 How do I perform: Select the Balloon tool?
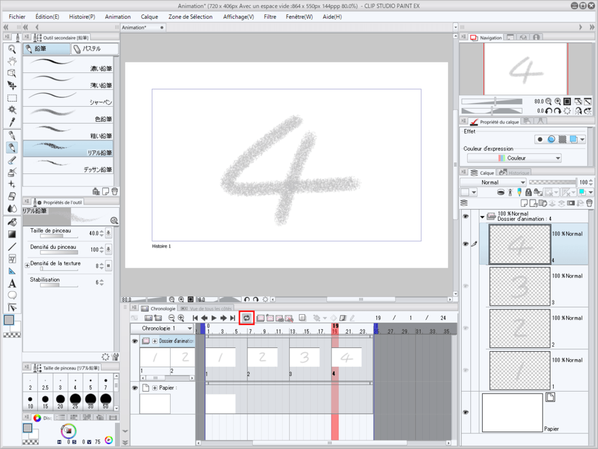(x=12, y=295)
